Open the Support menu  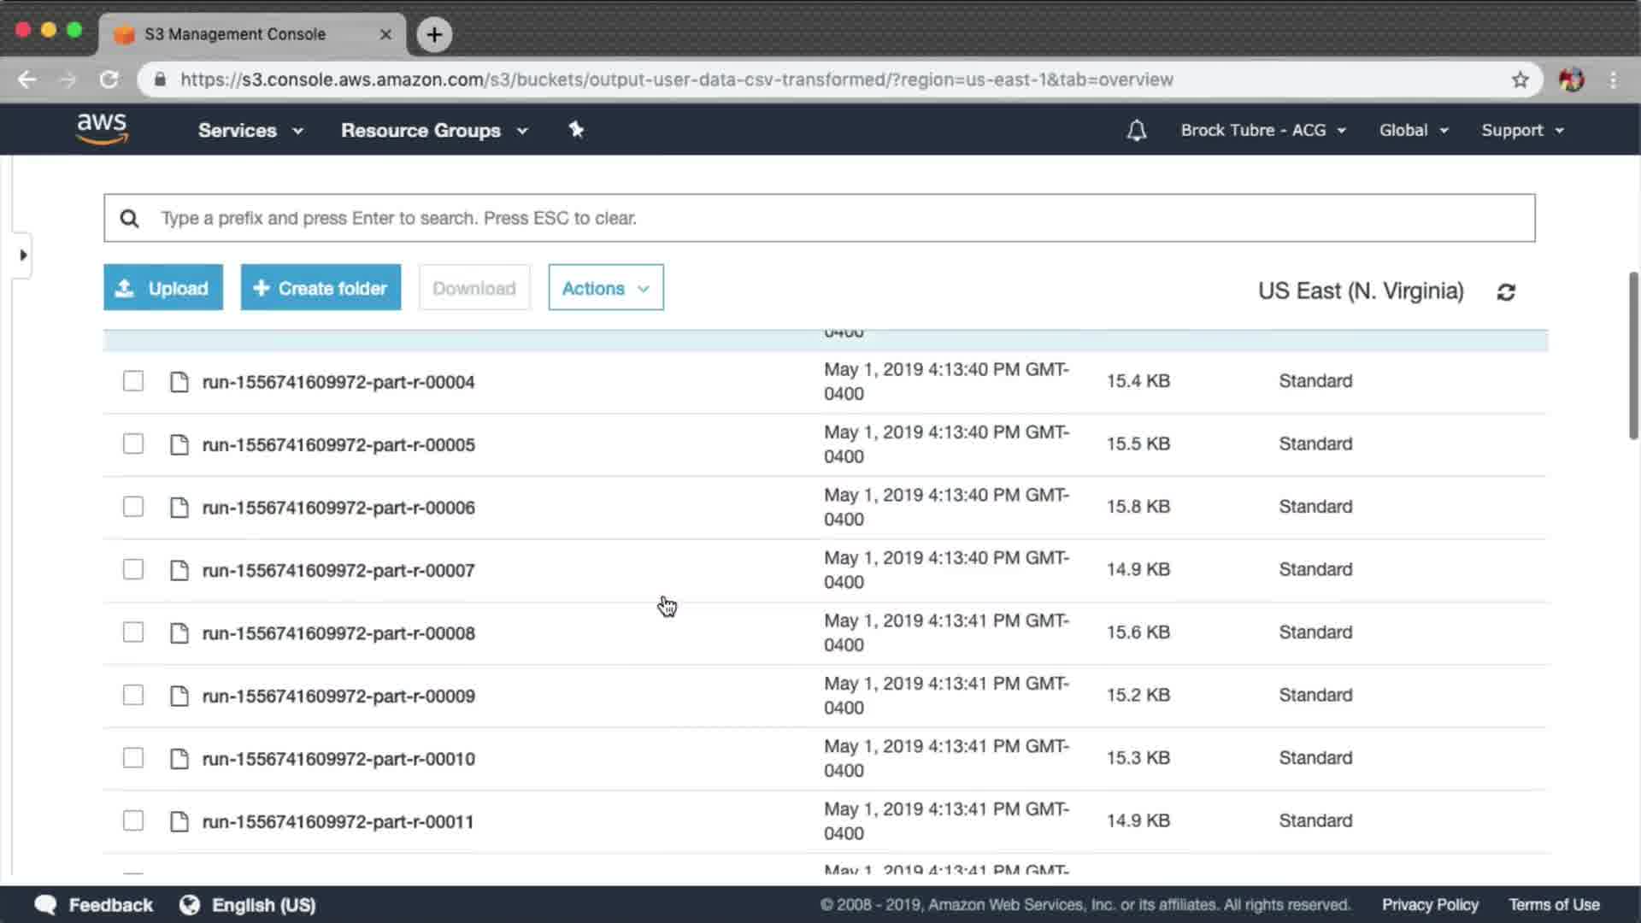[1521, 131]
